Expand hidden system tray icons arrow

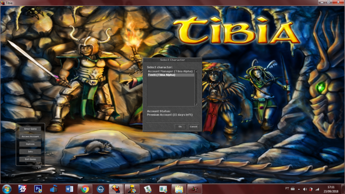[x=299, y=189]
